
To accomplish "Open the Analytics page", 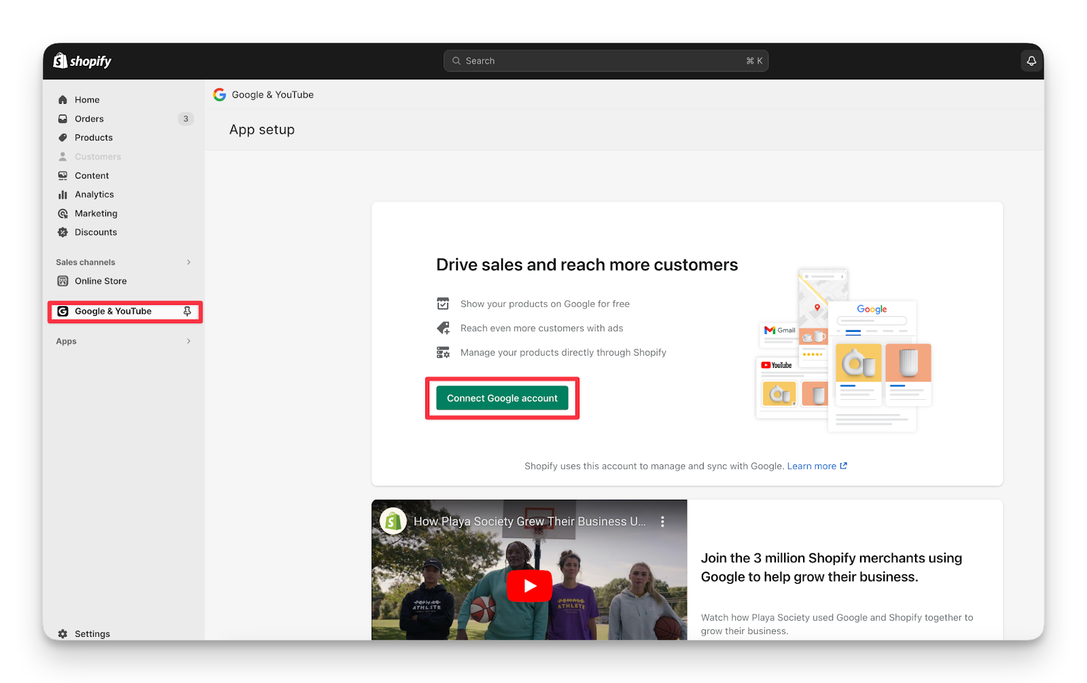I will click(94, 195).
